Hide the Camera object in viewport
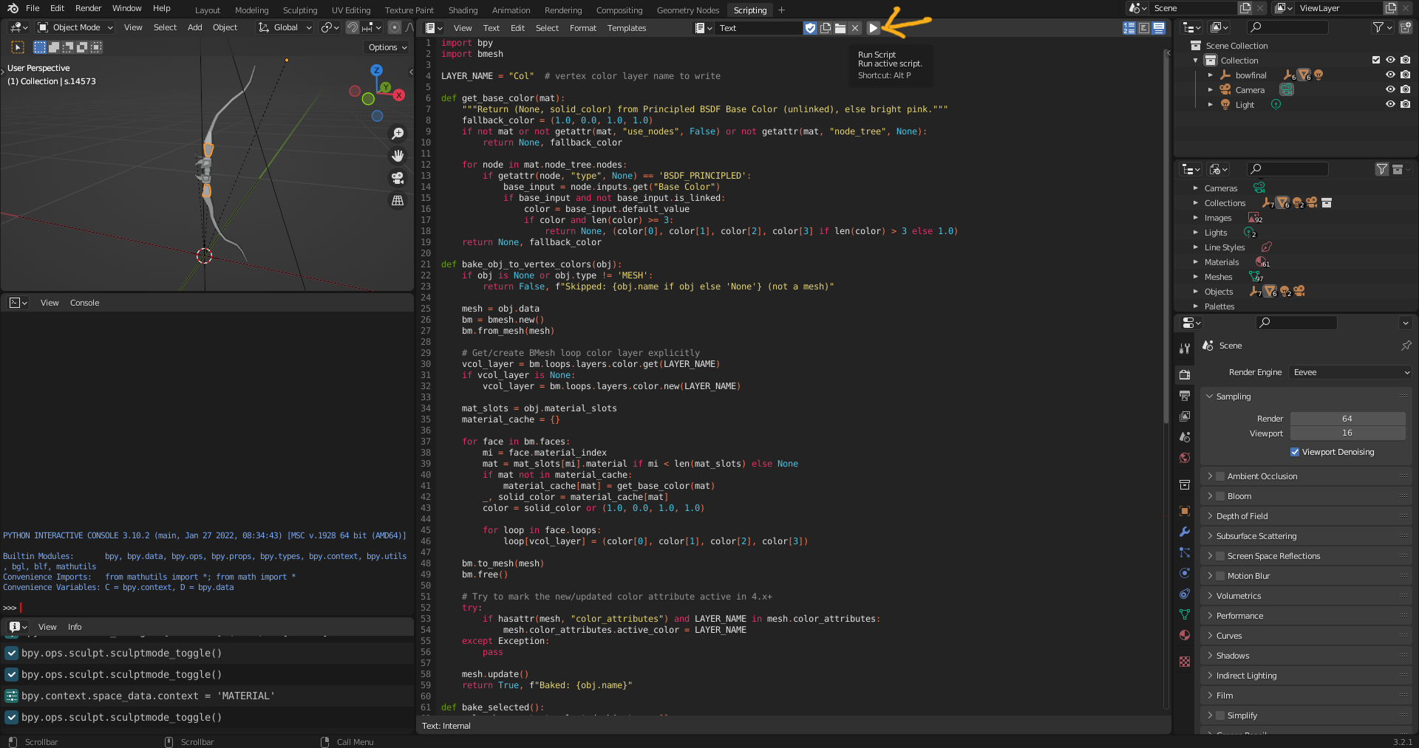Screen dimensions: 1419x748 [x=1390, y=90]
